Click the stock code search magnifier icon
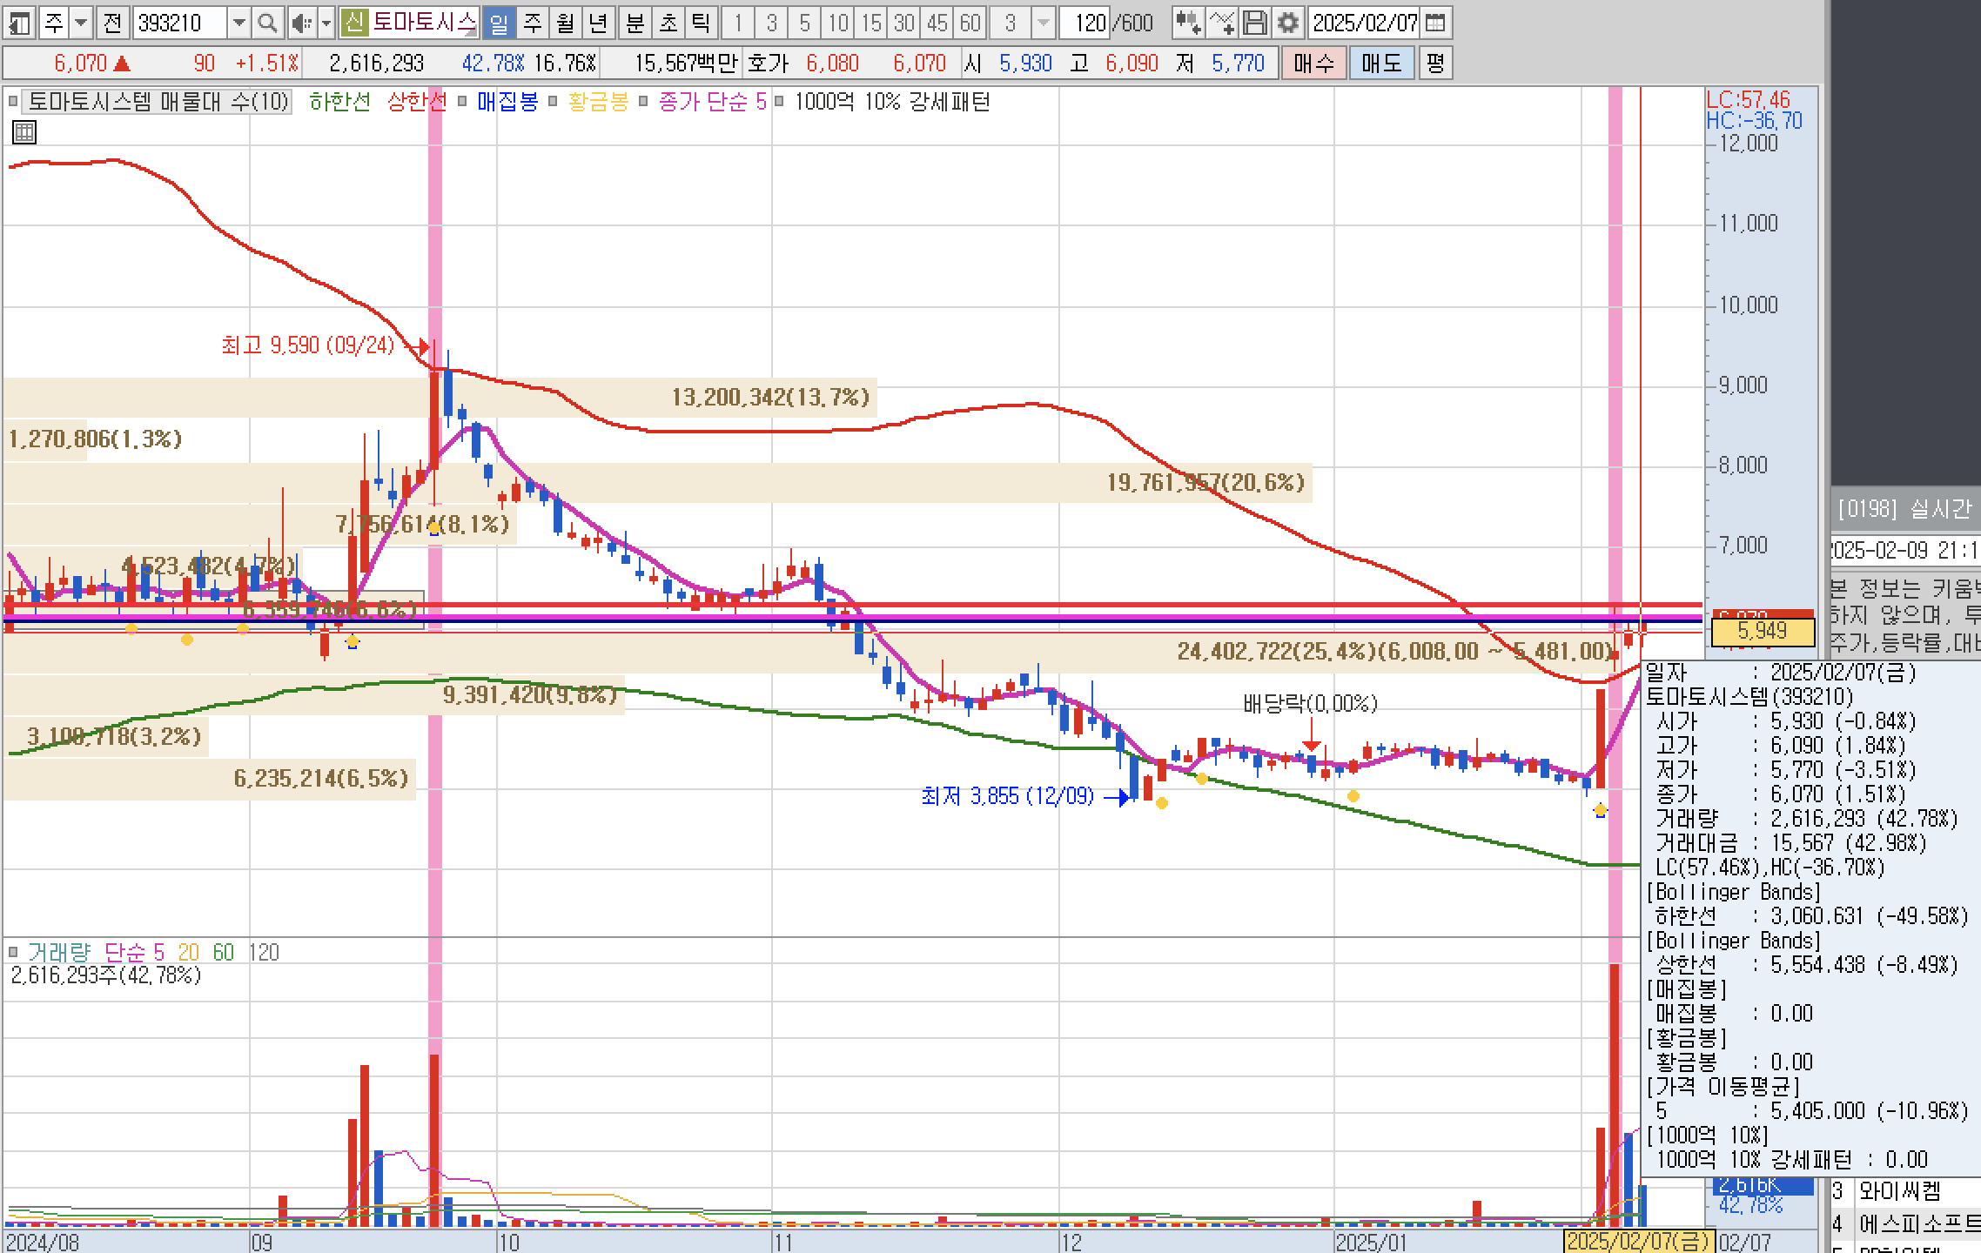This screenshot has width=1981, height=1253. pyautogui.click(x=268, y=23)
